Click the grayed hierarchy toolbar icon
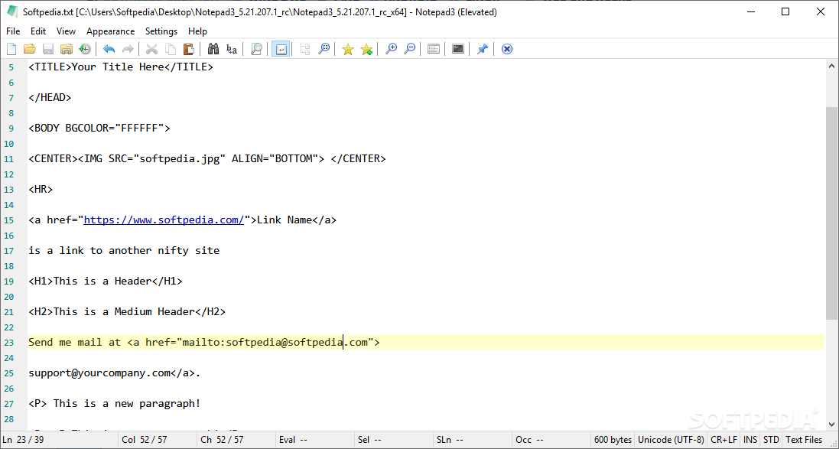The height and width of the screenshot is (449, 839). tap(305, 49)
